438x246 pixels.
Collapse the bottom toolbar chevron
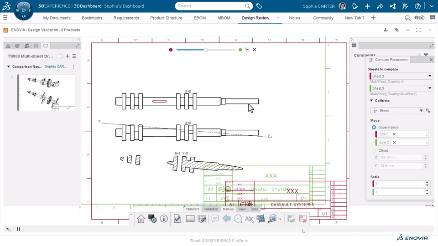coord(131,215)
